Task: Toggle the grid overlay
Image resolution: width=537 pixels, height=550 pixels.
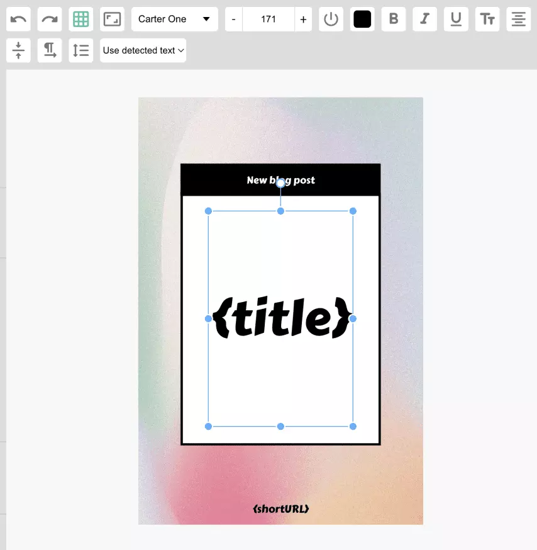Action: pyautogui.click(x=80, y=19)
